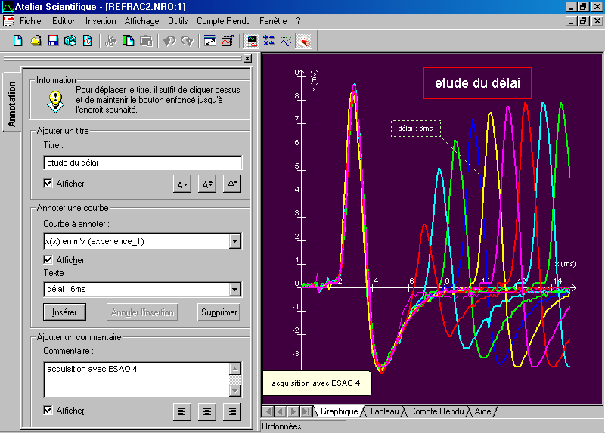Click the page-with-curve toolbar icon
605x434 pixels.
88,41
